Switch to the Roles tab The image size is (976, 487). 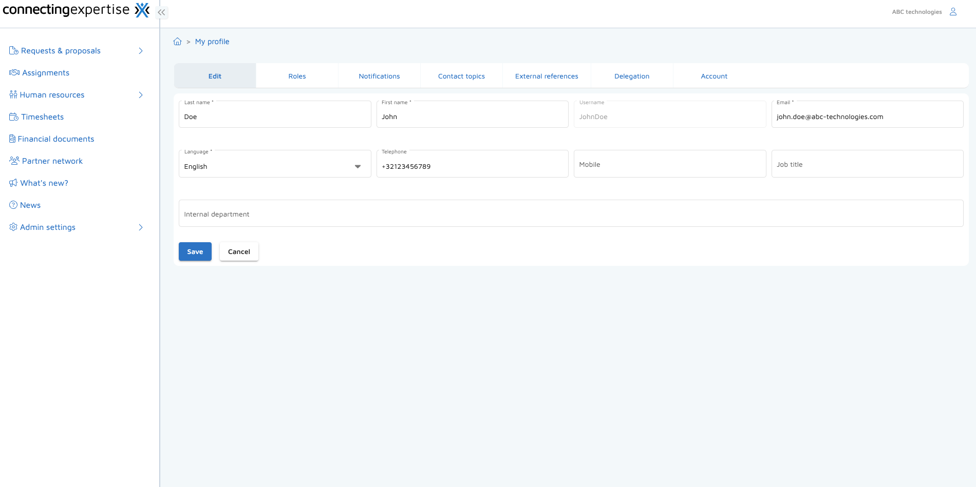click(x=297, y=76)
